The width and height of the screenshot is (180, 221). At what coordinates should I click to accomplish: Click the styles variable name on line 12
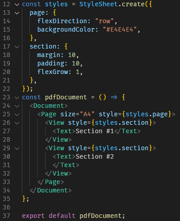pos(56,4)
